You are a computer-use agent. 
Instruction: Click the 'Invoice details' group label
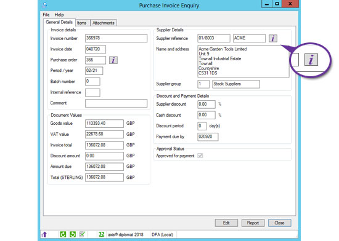tap(63, 30)
